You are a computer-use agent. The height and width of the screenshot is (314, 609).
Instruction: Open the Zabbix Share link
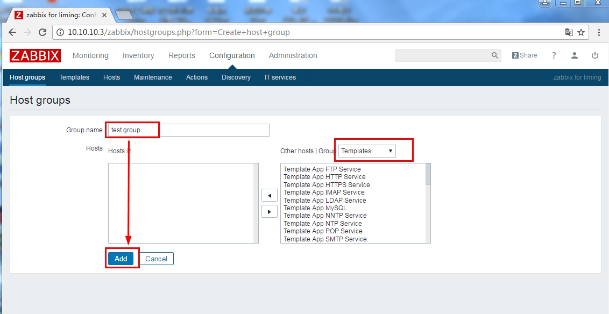525,55
